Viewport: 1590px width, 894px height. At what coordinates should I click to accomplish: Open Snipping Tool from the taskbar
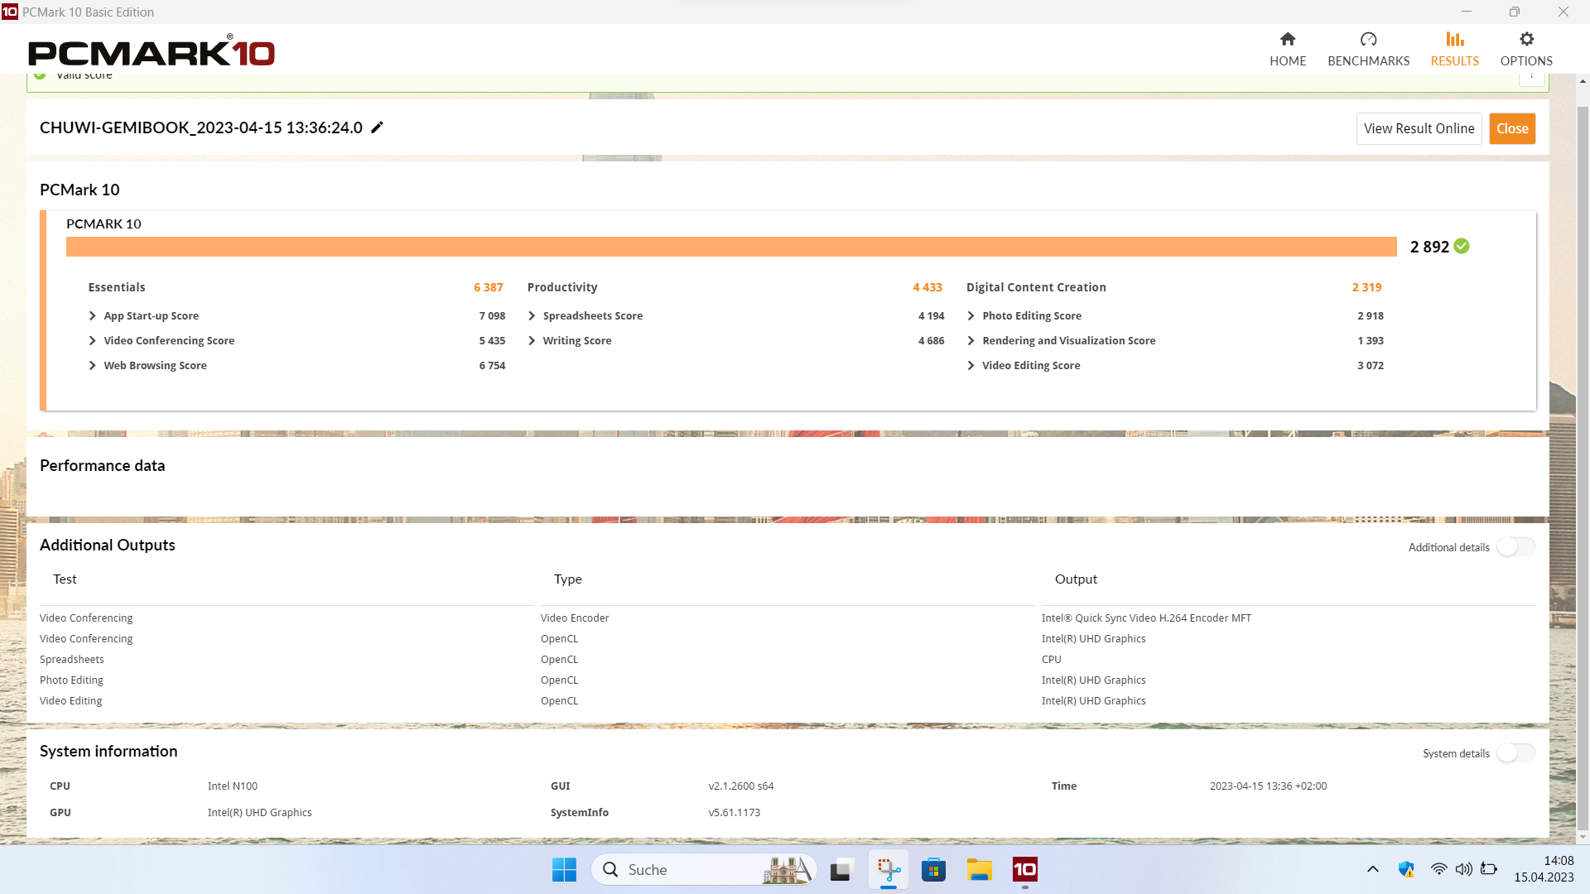point(889,869)
